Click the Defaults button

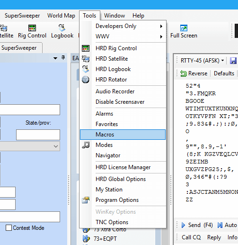224,73
